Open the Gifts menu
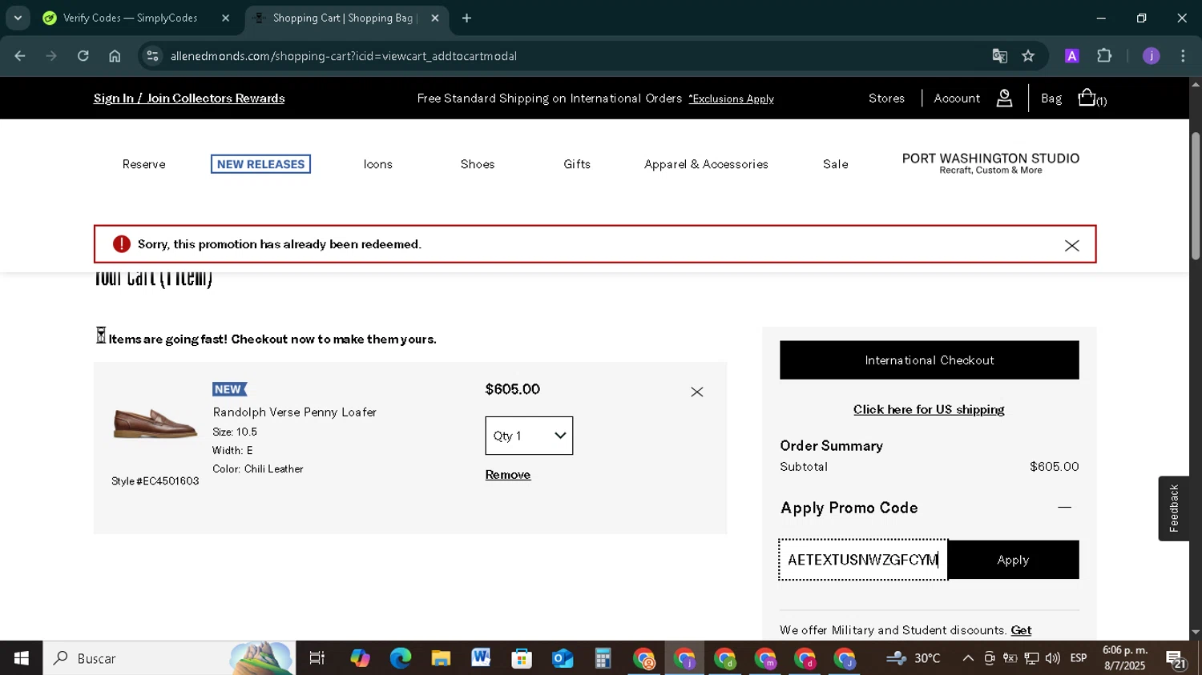 point(577,164)
